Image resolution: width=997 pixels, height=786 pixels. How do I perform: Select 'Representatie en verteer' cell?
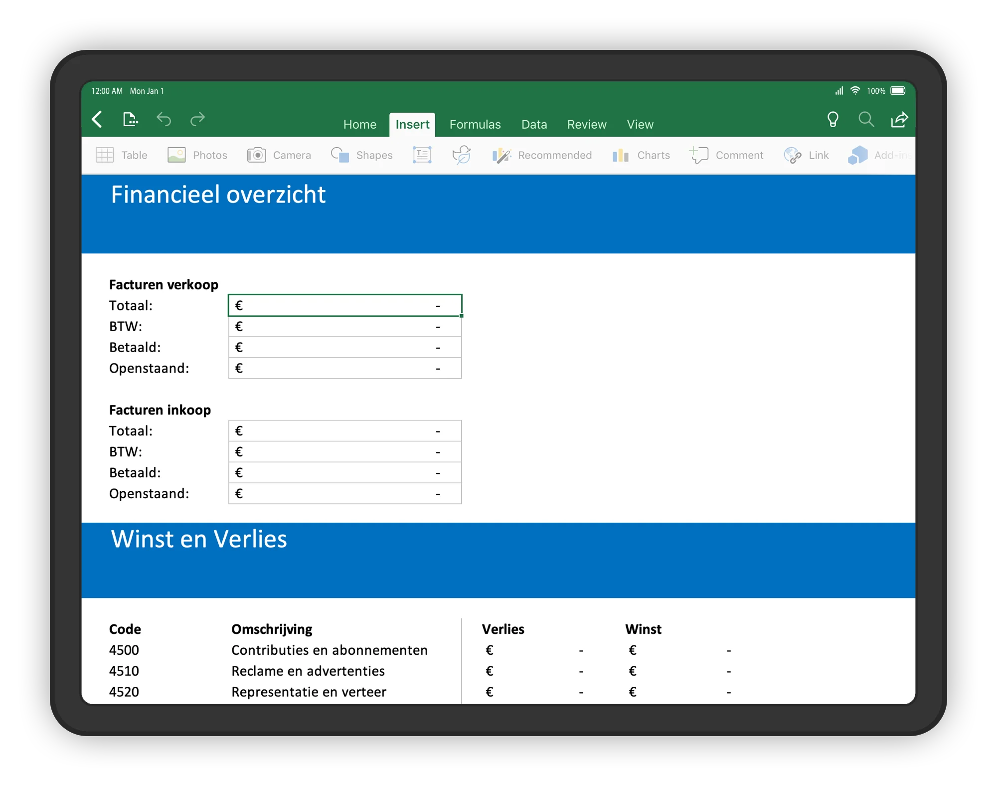pos(309,692)
